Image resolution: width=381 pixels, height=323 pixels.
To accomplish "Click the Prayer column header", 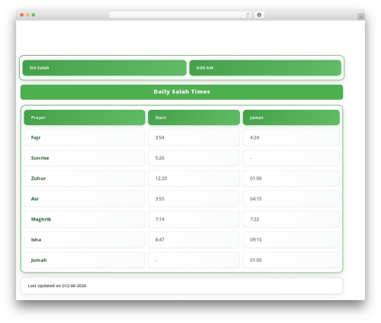I will (85, 118).
